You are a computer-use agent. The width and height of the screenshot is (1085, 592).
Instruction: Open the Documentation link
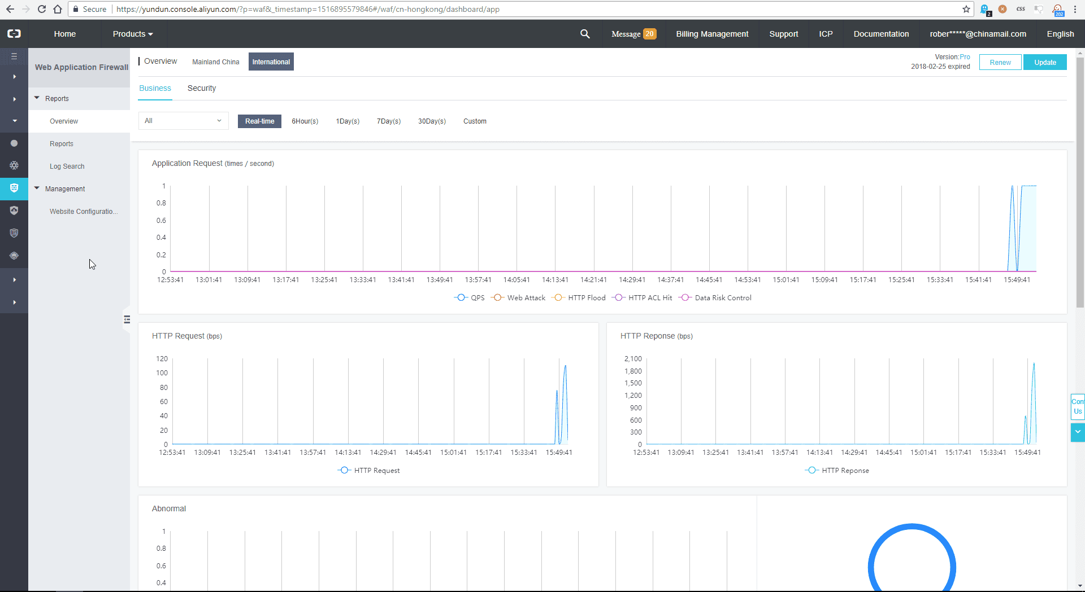pos(881,34)
